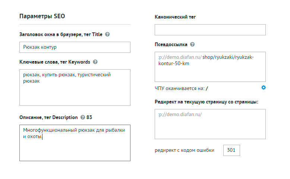290x179 pixels.
Task: Click the Description character counter 83
Action: 89,117
